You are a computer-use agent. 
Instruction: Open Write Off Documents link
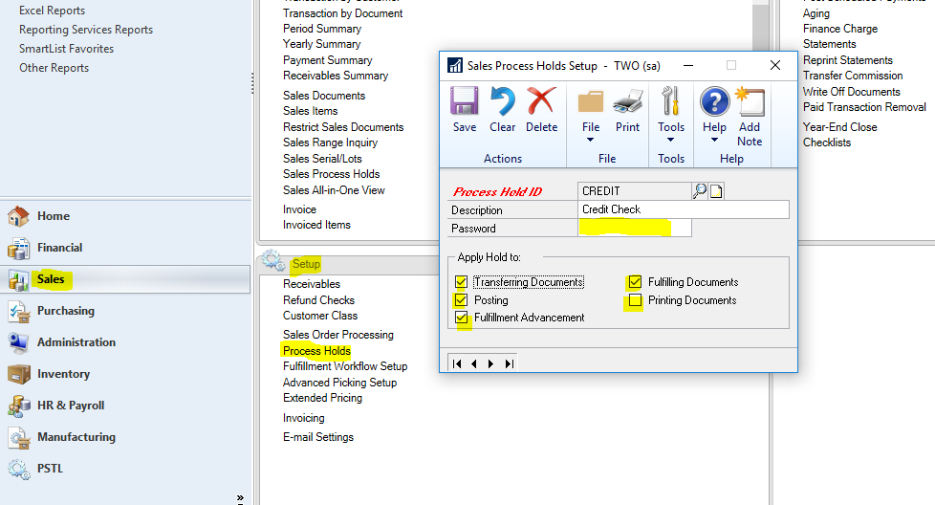pyautogui.click(x=852, y=92)
